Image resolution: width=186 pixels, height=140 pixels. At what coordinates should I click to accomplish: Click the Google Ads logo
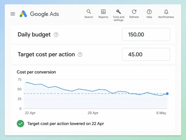pos(23,14)
